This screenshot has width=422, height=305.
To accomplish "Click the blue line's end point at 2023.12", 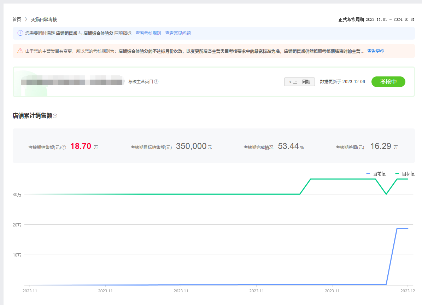I will (x=408, y=229).
